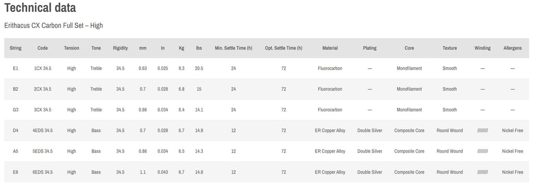The height and width of the screenshot is (190, 534).
Task: Click Fluorocarbon material in E1 row
Action: [x=330, y=68]
